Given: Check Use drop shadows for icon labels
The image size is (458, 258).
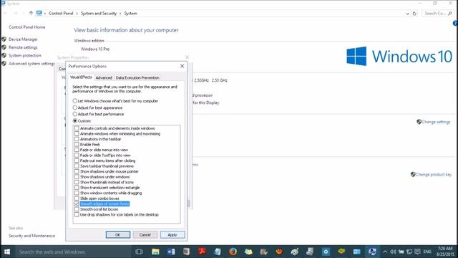Looking at the screenshot, I should 77,215.
